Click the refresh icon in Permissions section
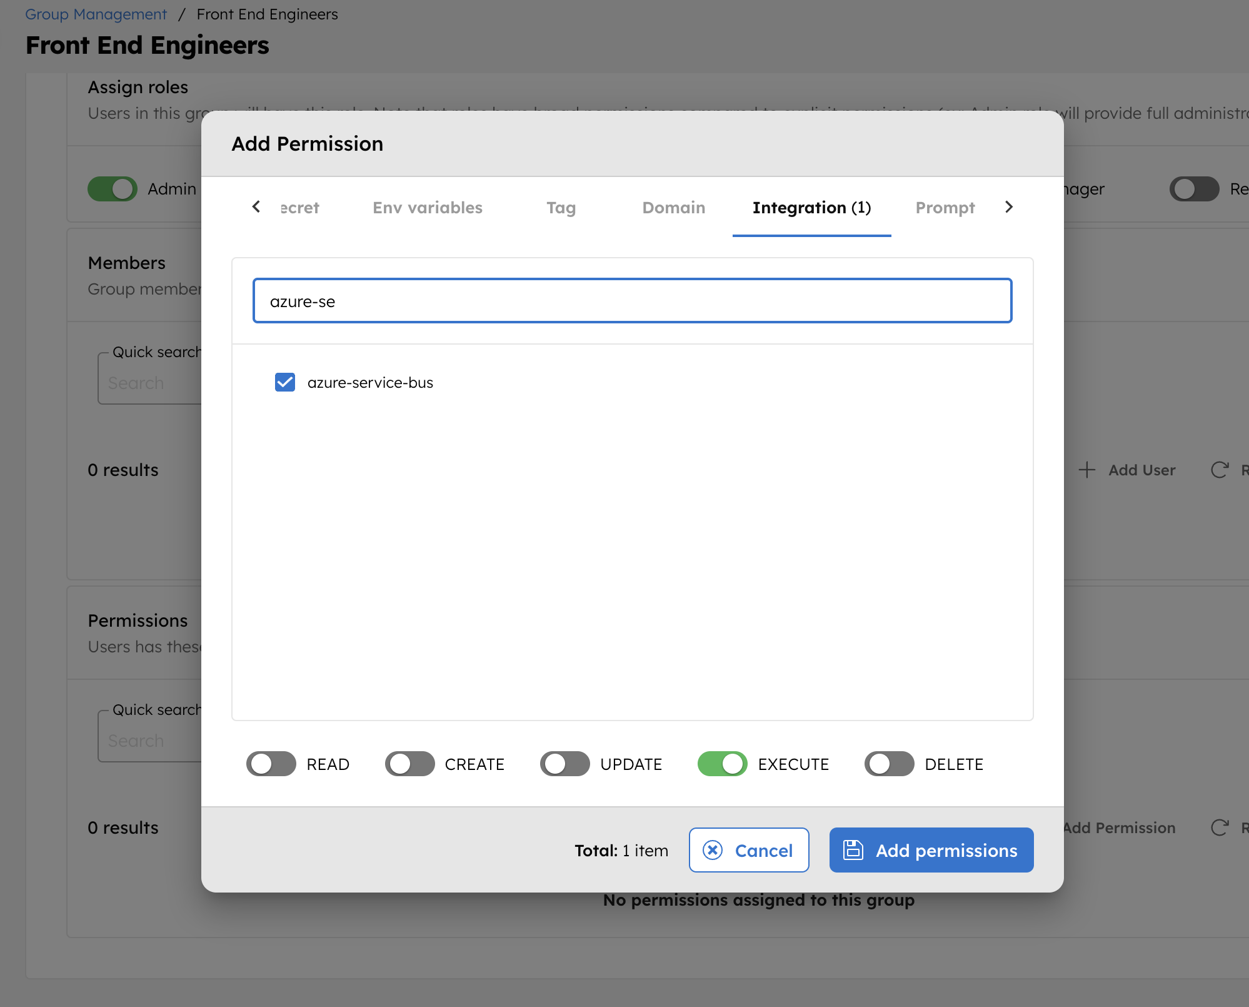1249x1007 pixels. click(x=1220, y=827)
